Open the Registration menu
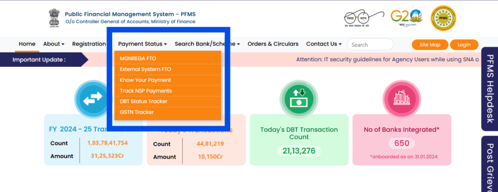Screen dimensions: 498x192 pyautogui.click(x=89, y=44)
